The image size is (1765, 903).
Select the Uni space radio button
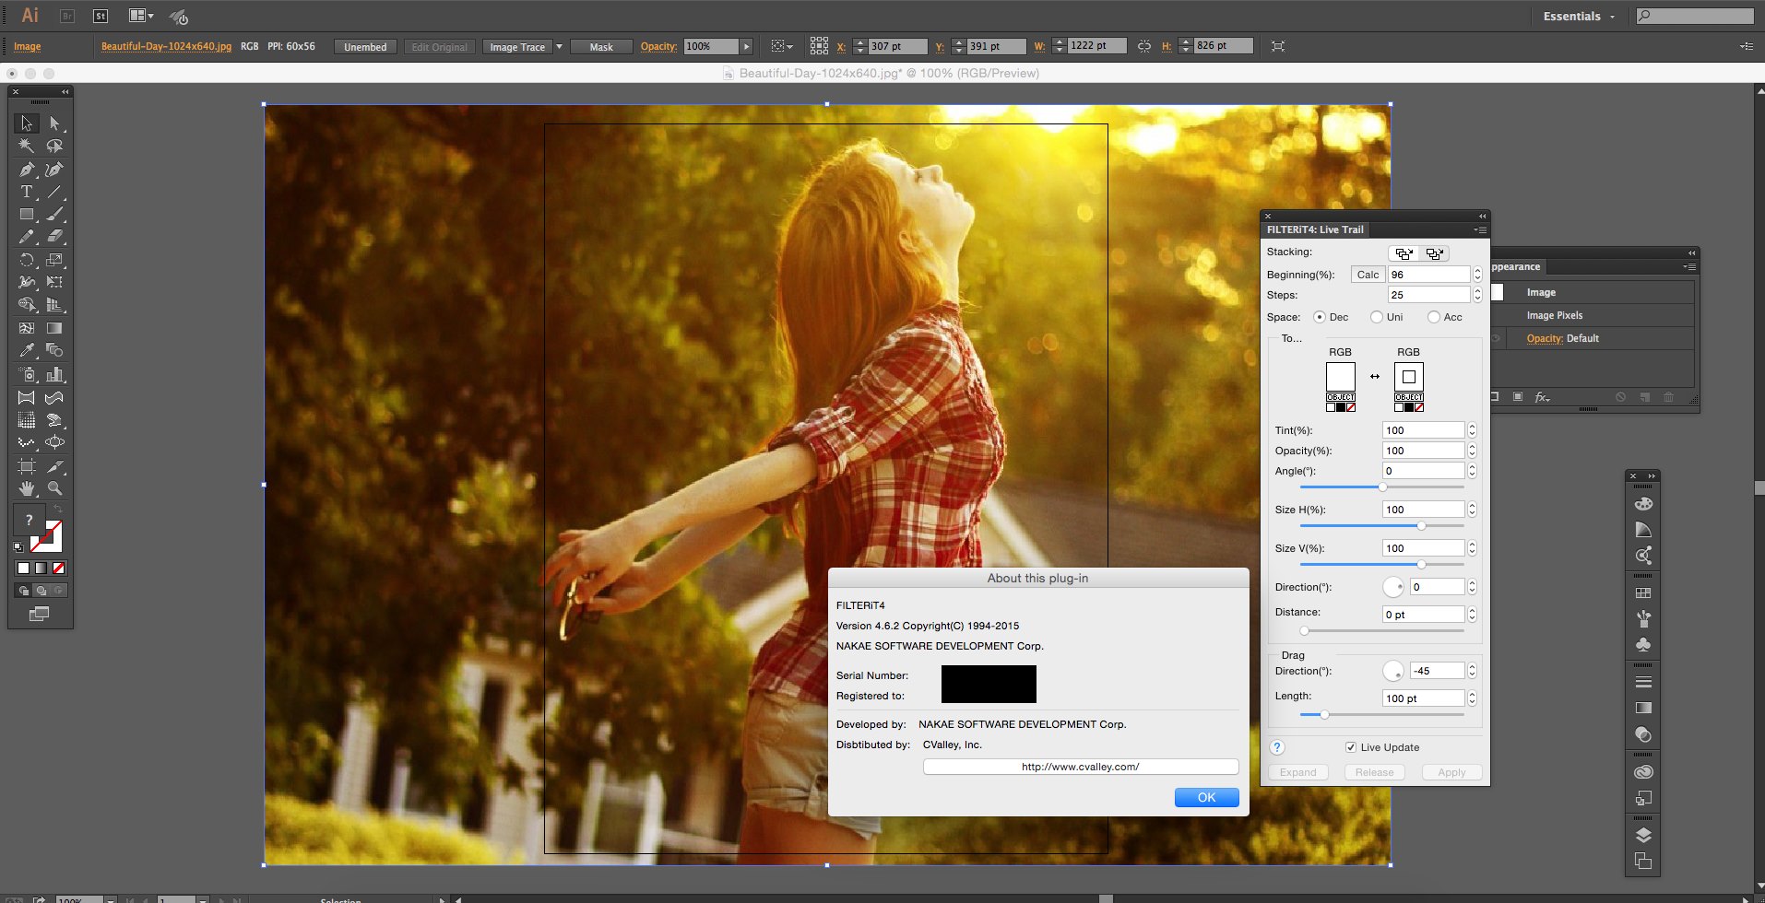click(x=1377, y=317)
